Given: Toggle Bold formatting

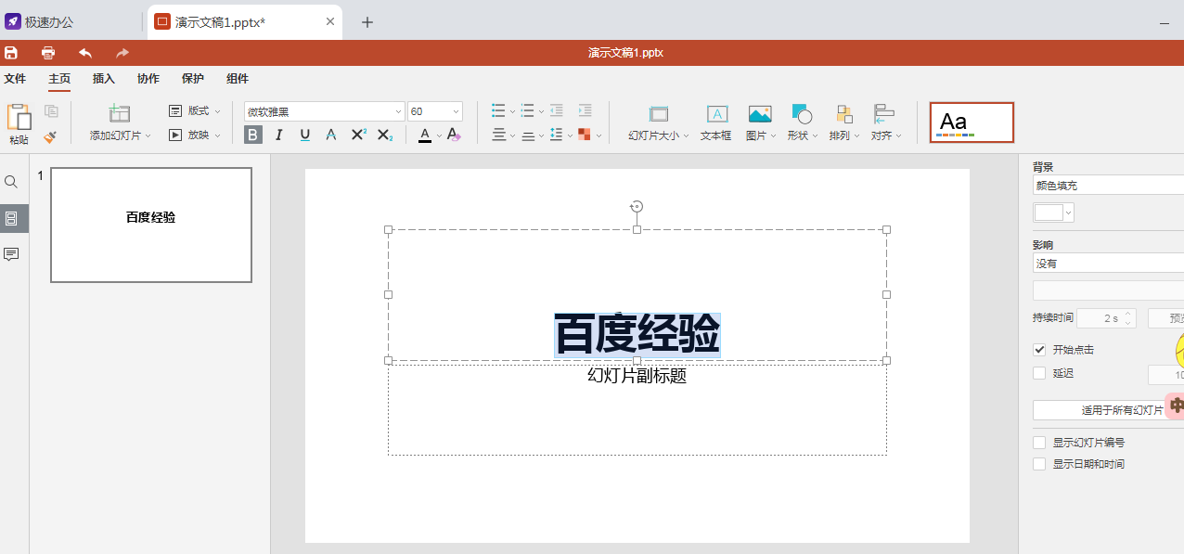Looking at the screenshot, I should click(x=253, y=135).
